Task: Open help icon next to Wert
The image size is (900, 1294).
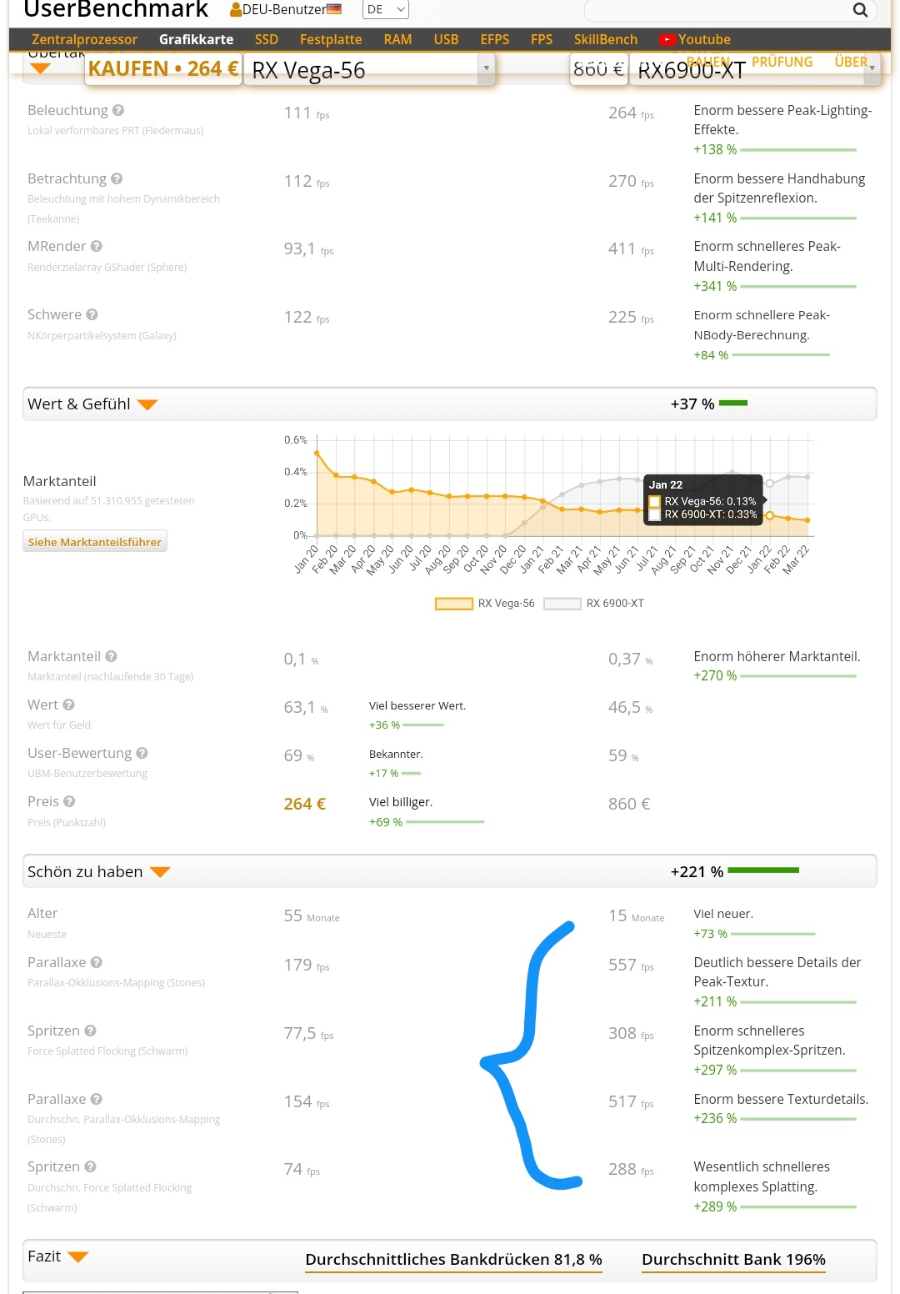Action: click(x=68, y=705)
